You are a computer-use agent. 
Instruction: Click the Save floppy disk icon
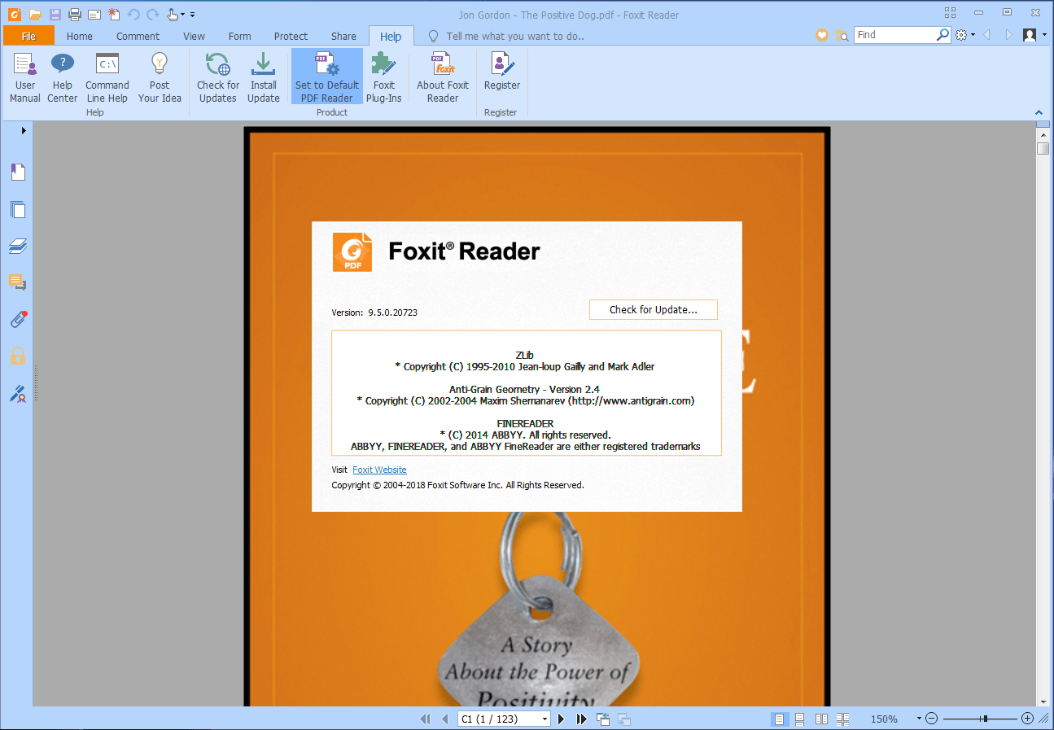click(55, 14)
